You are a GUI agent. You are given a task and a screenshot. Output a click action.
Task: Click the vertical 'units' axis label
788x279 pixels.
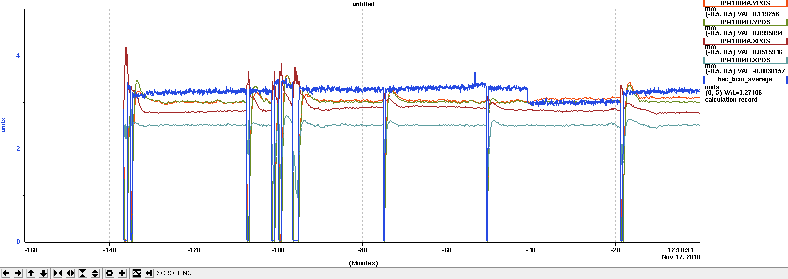[x=4, y=125]
